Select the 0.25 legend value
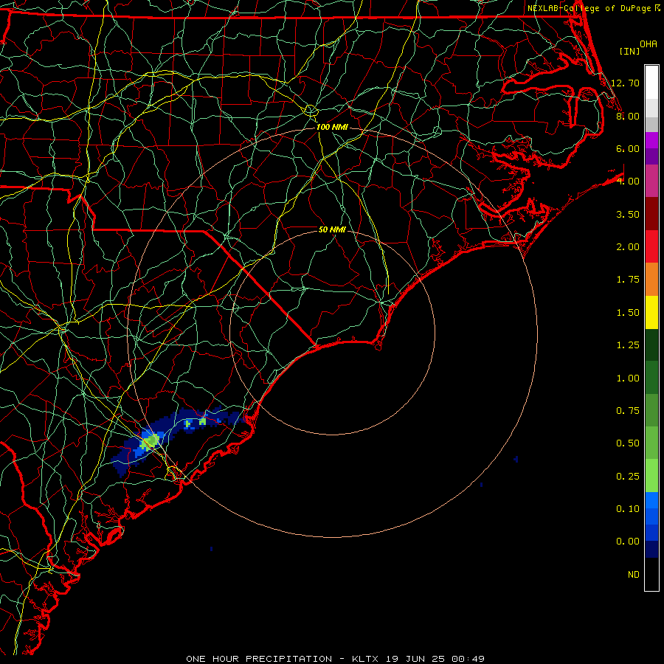This screenshot has height=664, width=664. 628,477
